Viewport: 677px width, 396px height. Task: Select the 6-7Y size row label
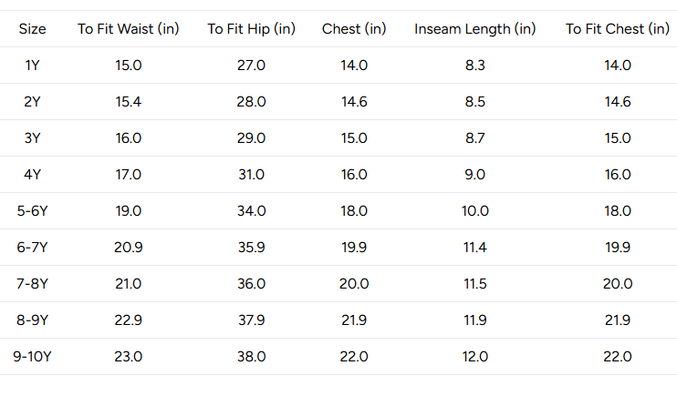coord(32,248)
